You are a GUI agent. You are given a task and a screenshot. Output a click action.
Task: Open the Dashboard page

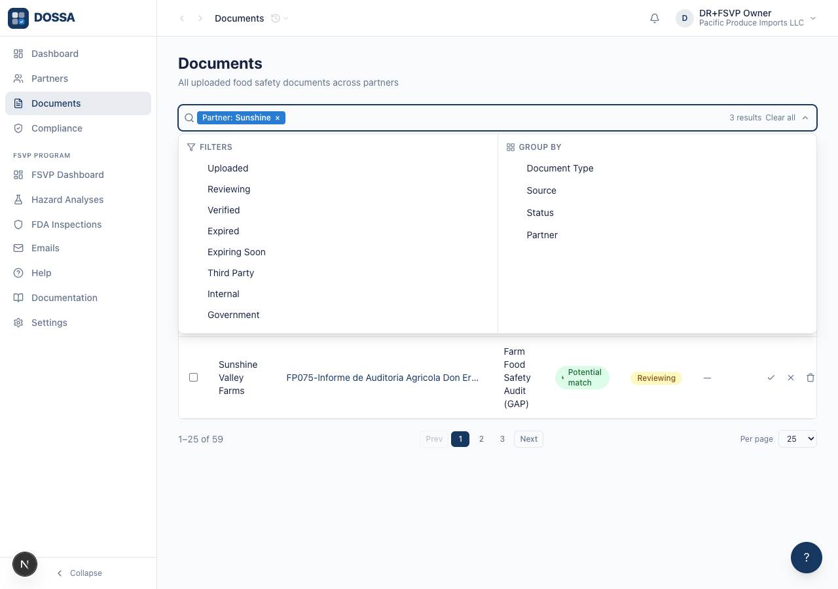click(78, 54)
